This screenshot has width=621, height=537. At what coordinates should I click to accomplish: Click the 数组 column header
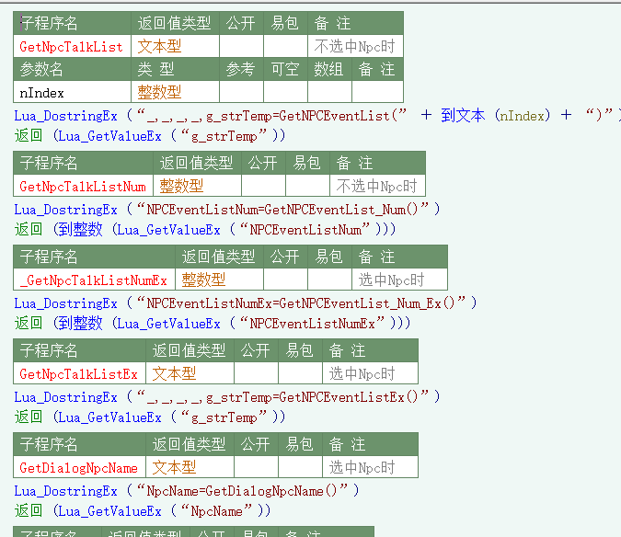coord(328,69)
